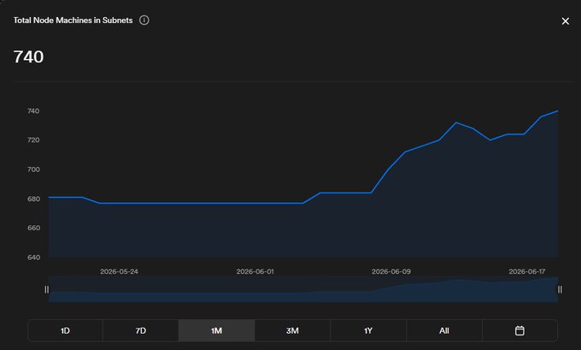Click the 720 y-axis label

pyautogui.click(x=33, y=140)
